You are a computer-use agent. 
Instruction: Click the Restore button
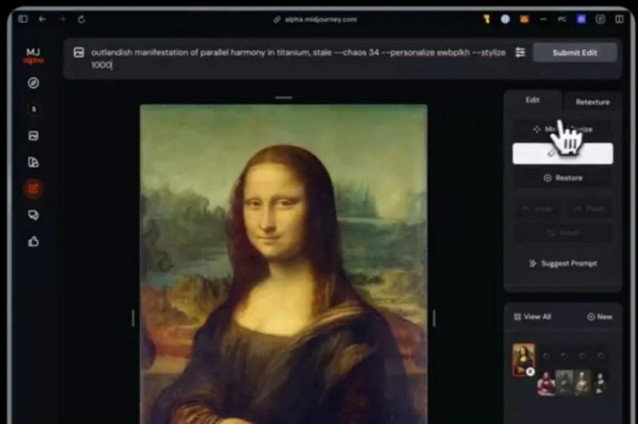(562, 178)
